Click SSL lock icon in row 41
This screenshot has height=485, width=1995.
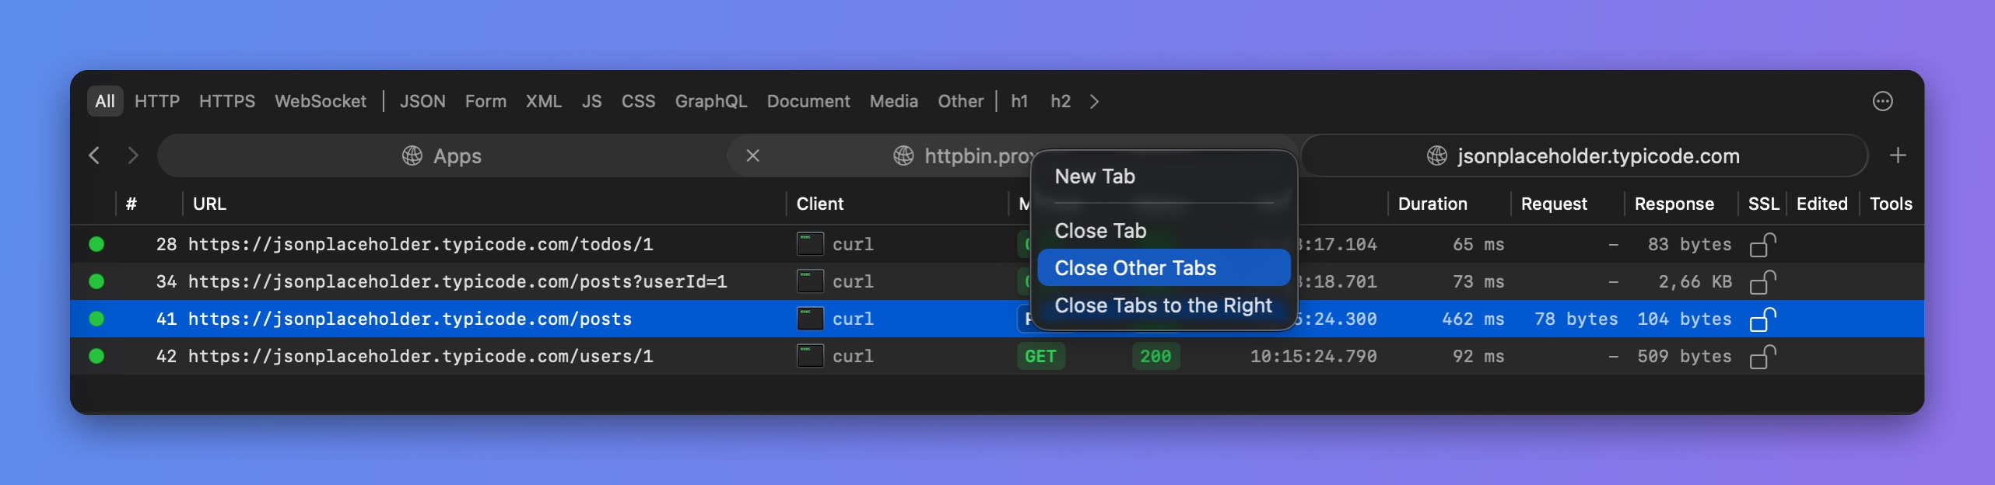point(1762,319)
